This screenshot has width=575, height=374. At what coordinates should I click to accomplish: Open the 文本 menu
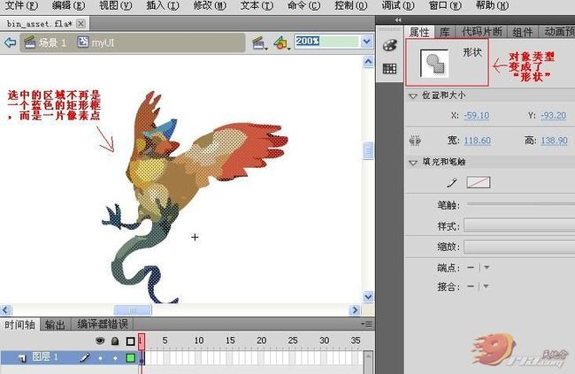point(257,5)
